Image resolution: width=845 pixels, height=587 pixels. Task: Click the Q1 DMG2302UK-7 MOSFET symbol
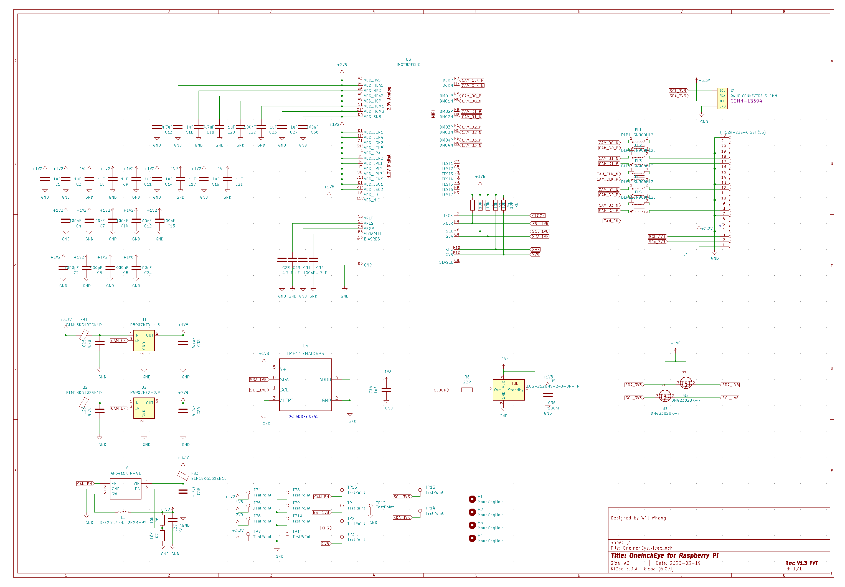[665, 396]
